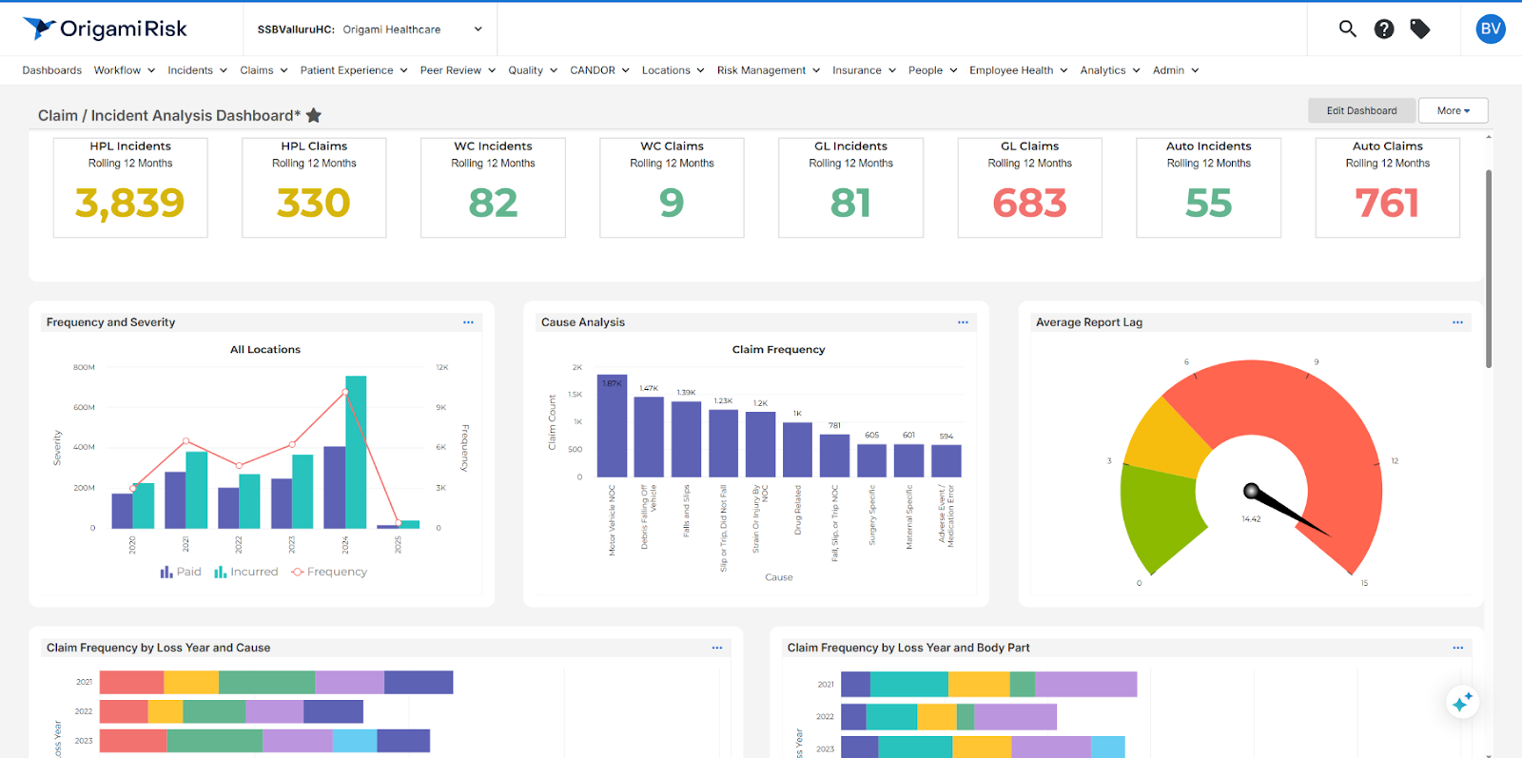This screenshot has width=1522, height=758.
Task: Open the Locations menu
Action: pyautogui.click(x=673, y=70)
